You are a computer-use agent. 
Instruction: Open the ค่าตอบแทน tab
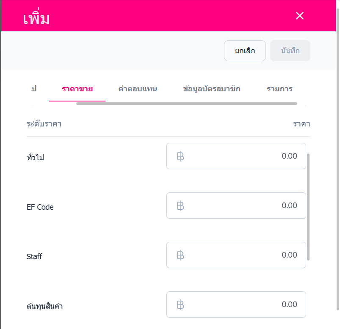138,89
